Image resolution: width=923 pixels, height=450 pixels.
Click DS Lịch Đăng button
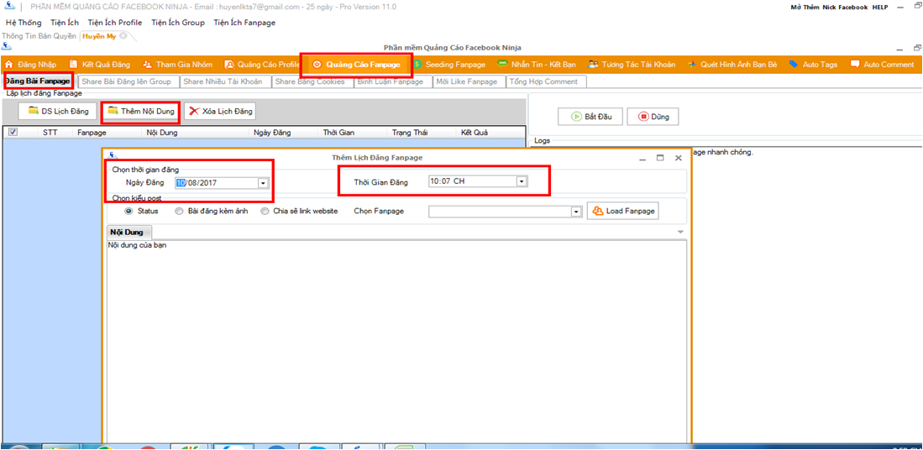(58, 111)
